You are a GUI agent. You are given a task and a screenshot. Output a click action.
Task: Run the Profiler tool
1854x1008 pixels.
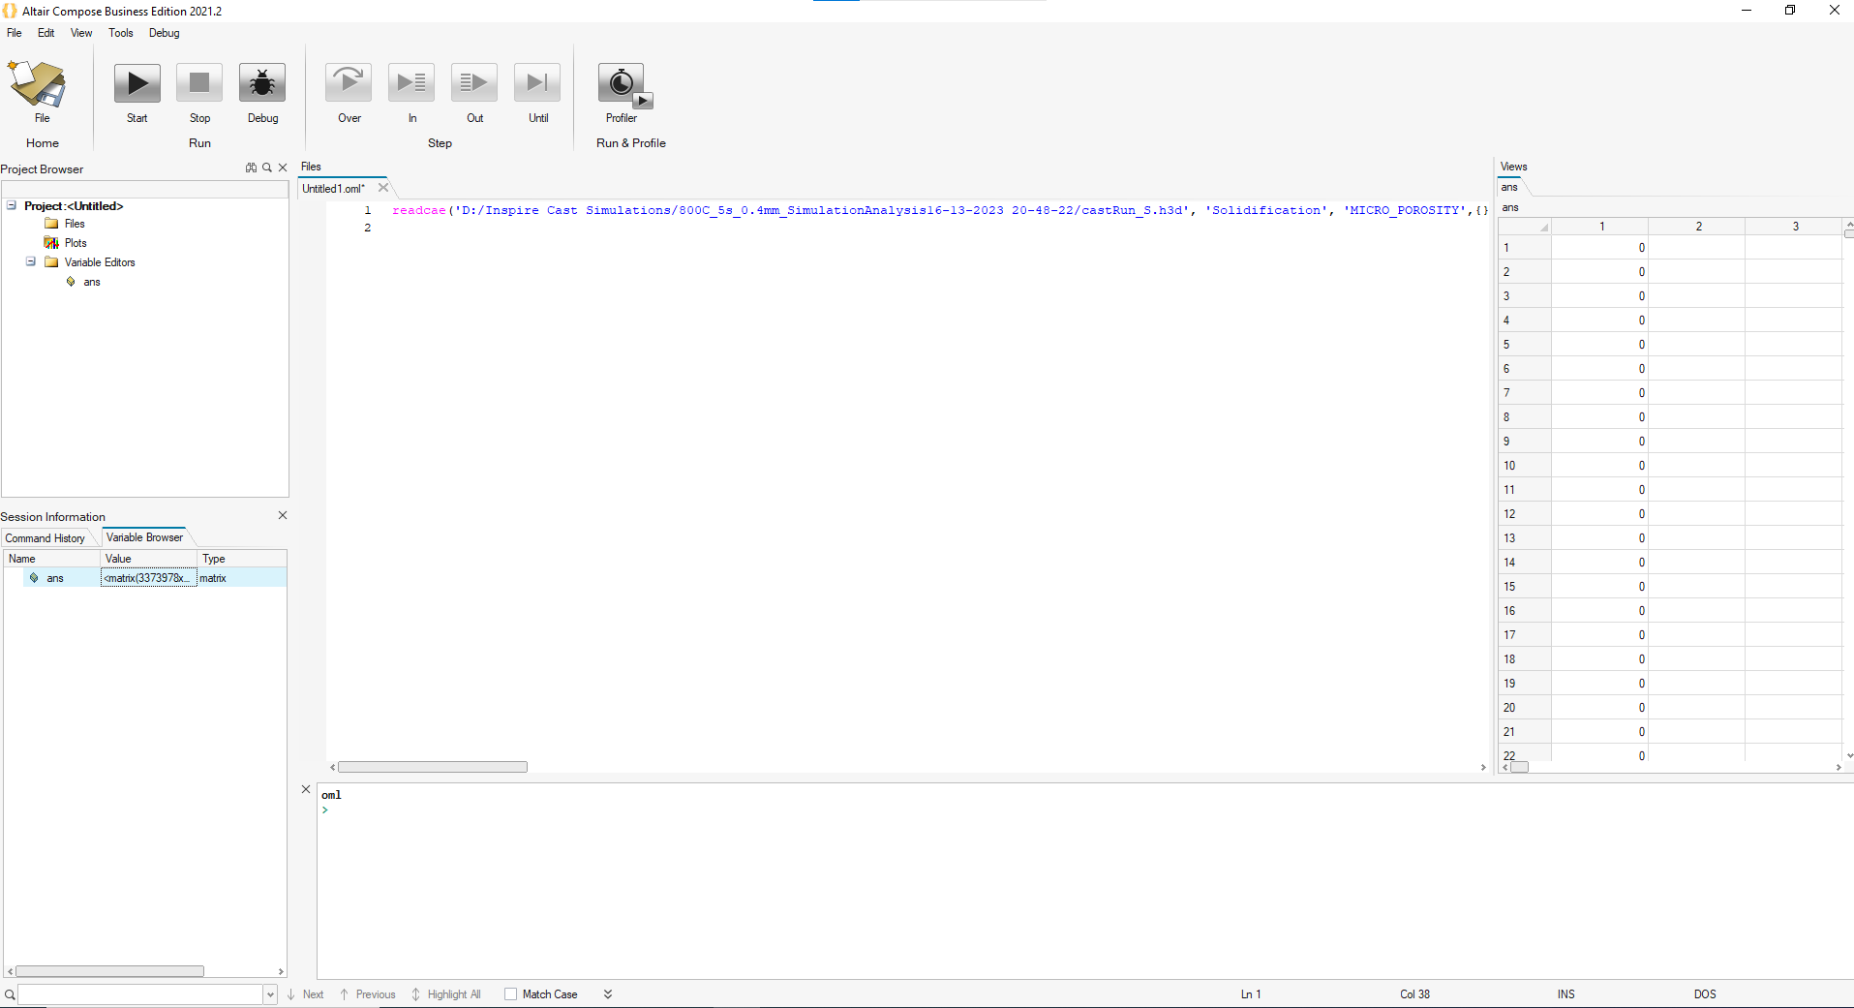coord(624,86)
